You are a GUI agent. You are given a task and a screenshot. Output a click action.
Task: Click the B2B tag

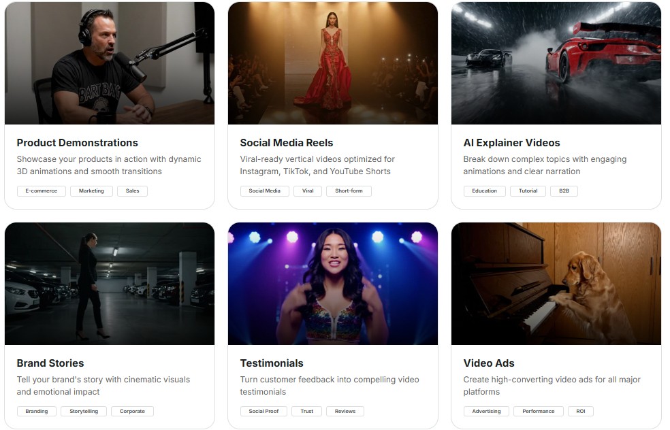(x=564, y=191)
